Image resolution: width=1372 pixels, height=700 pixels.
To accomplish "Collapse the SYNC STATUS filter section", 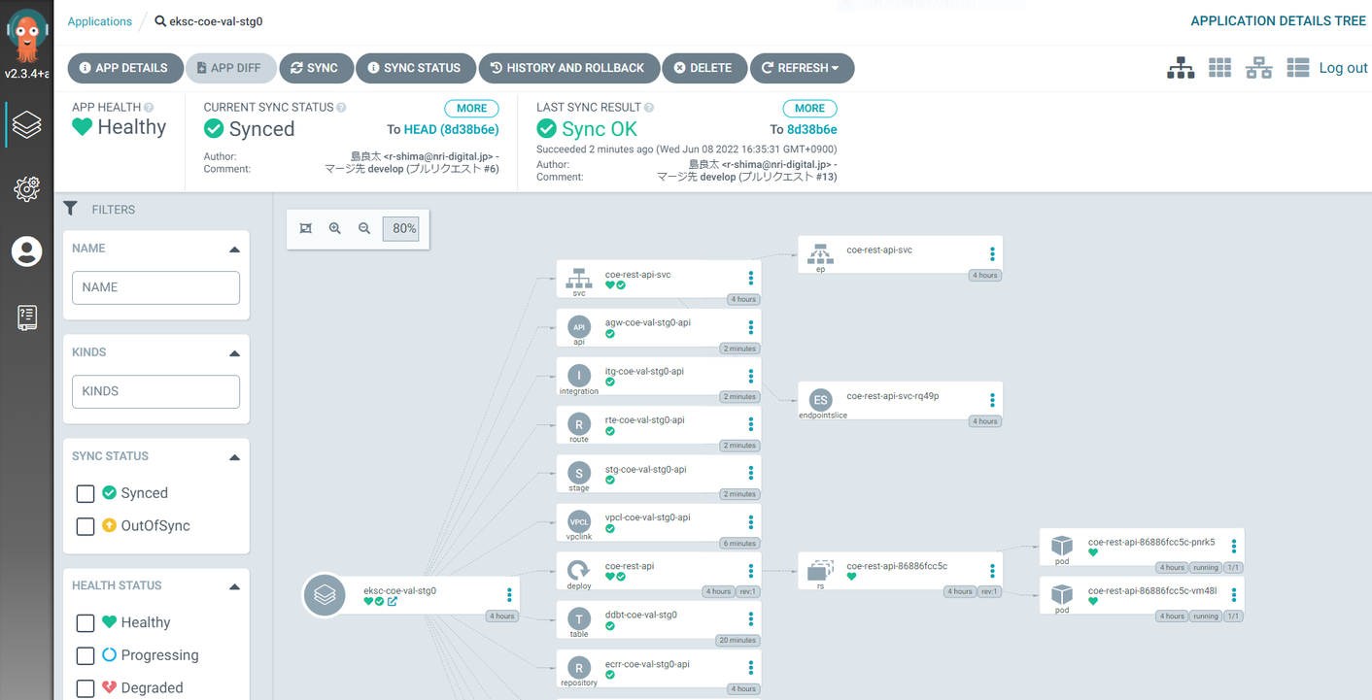I will (x=234, y=457).
